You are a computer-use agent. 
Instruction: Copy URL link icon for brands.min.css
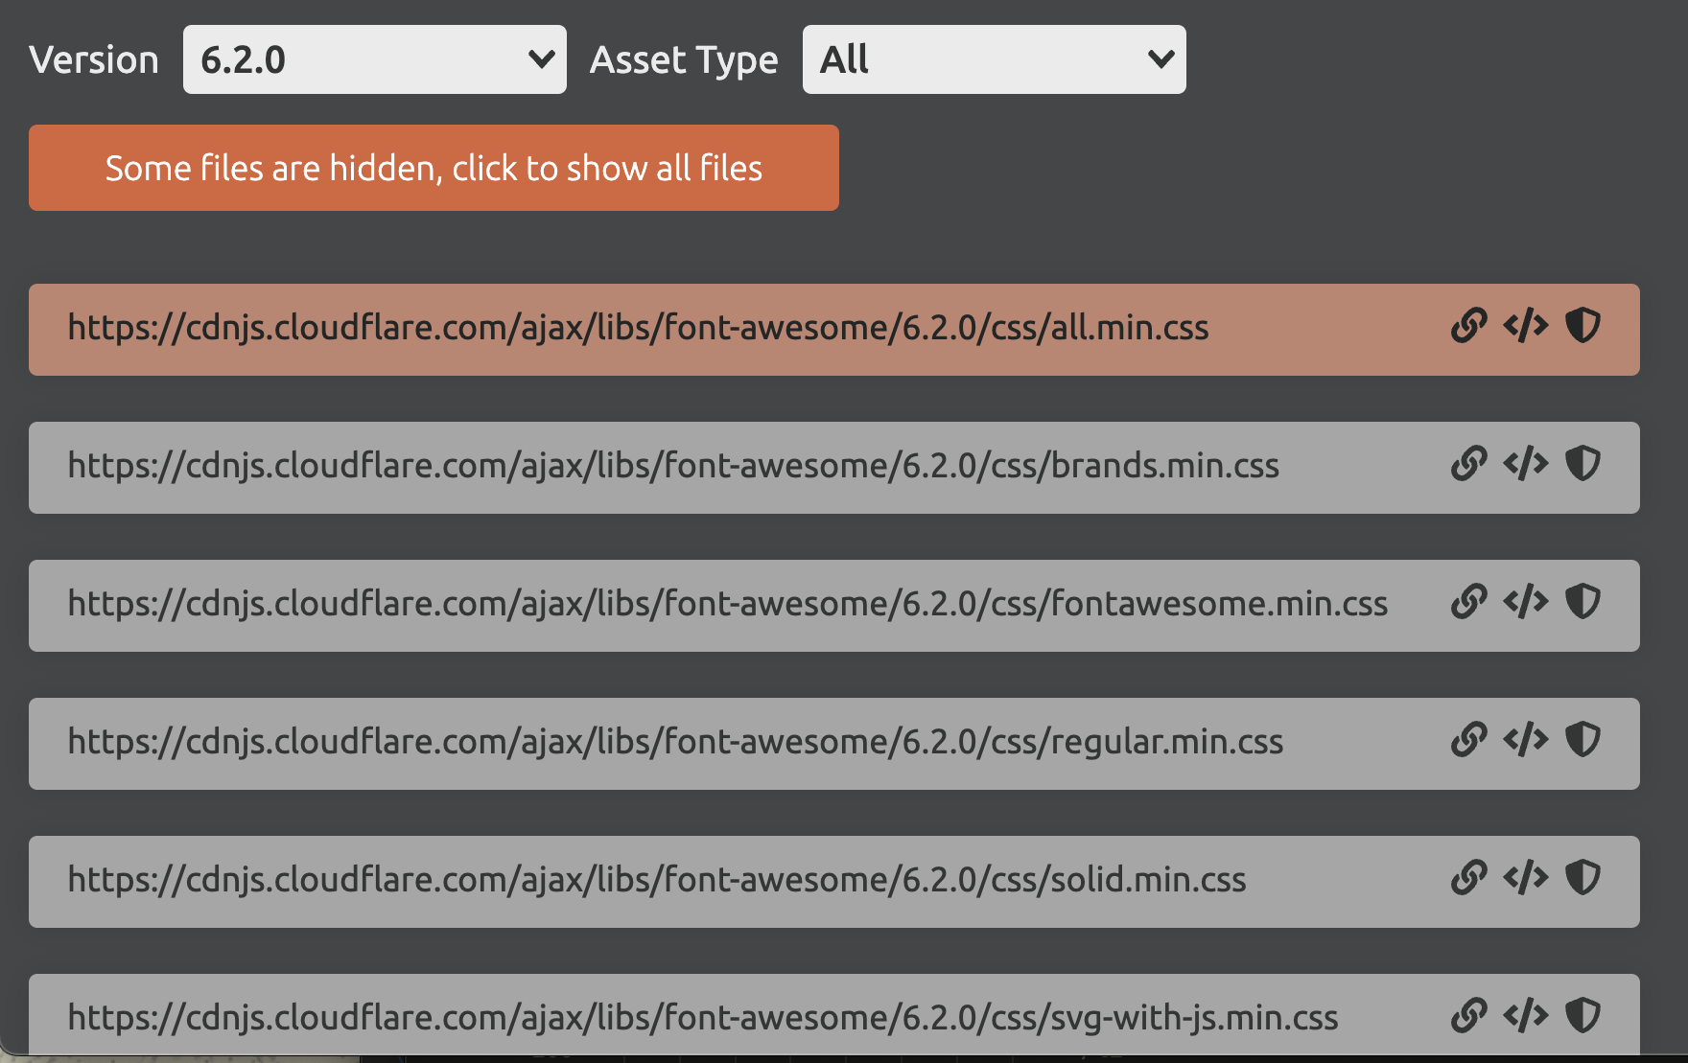pos(1468,464)
